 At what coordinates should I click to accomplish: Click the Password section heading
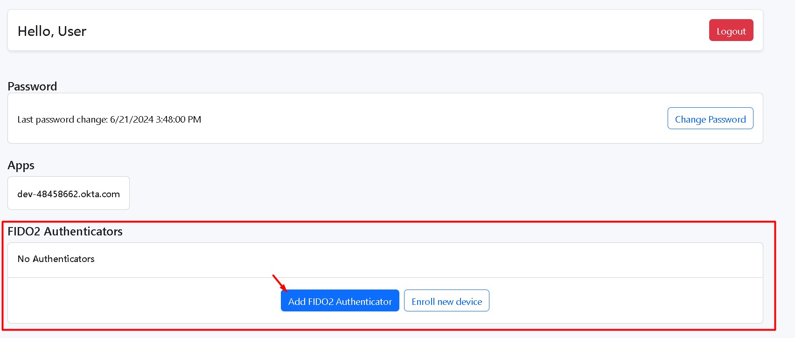(x=32, y=86)
